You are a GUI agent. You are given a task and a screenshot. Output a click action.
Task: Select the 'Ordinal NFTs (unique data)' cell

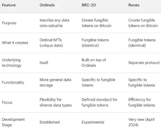click(x=51, y=43)
